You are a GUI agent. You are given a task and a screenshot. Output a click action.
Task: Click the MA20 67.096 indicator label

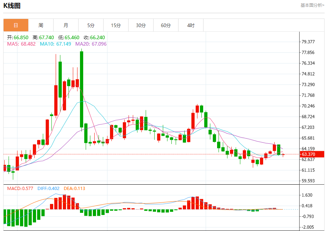91,44
